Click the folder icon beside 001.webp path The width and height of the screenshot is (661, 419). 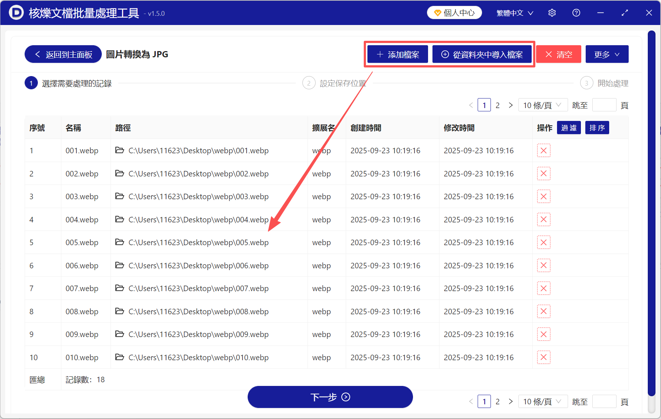(120, 150)
